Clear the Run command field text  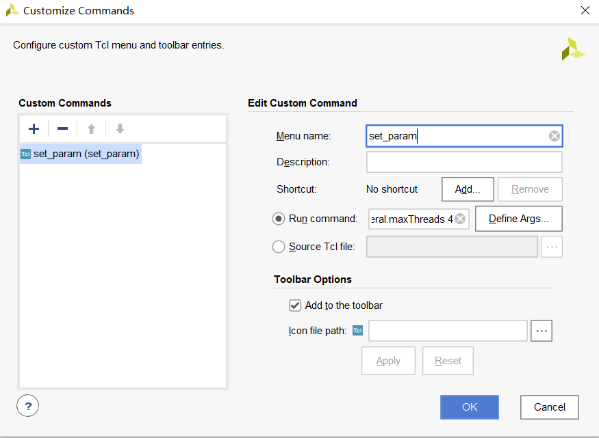click(x=461, y=219)
